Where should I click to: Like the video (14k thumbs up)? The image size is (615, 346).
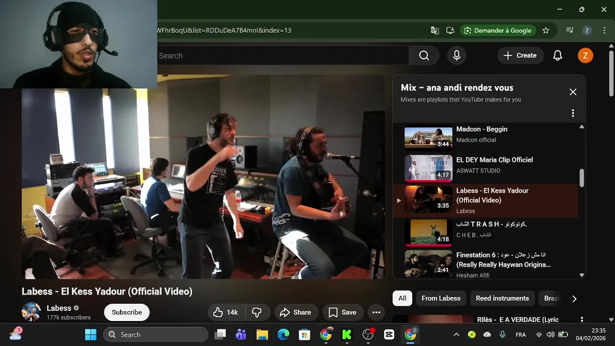(x=226, y=312)
